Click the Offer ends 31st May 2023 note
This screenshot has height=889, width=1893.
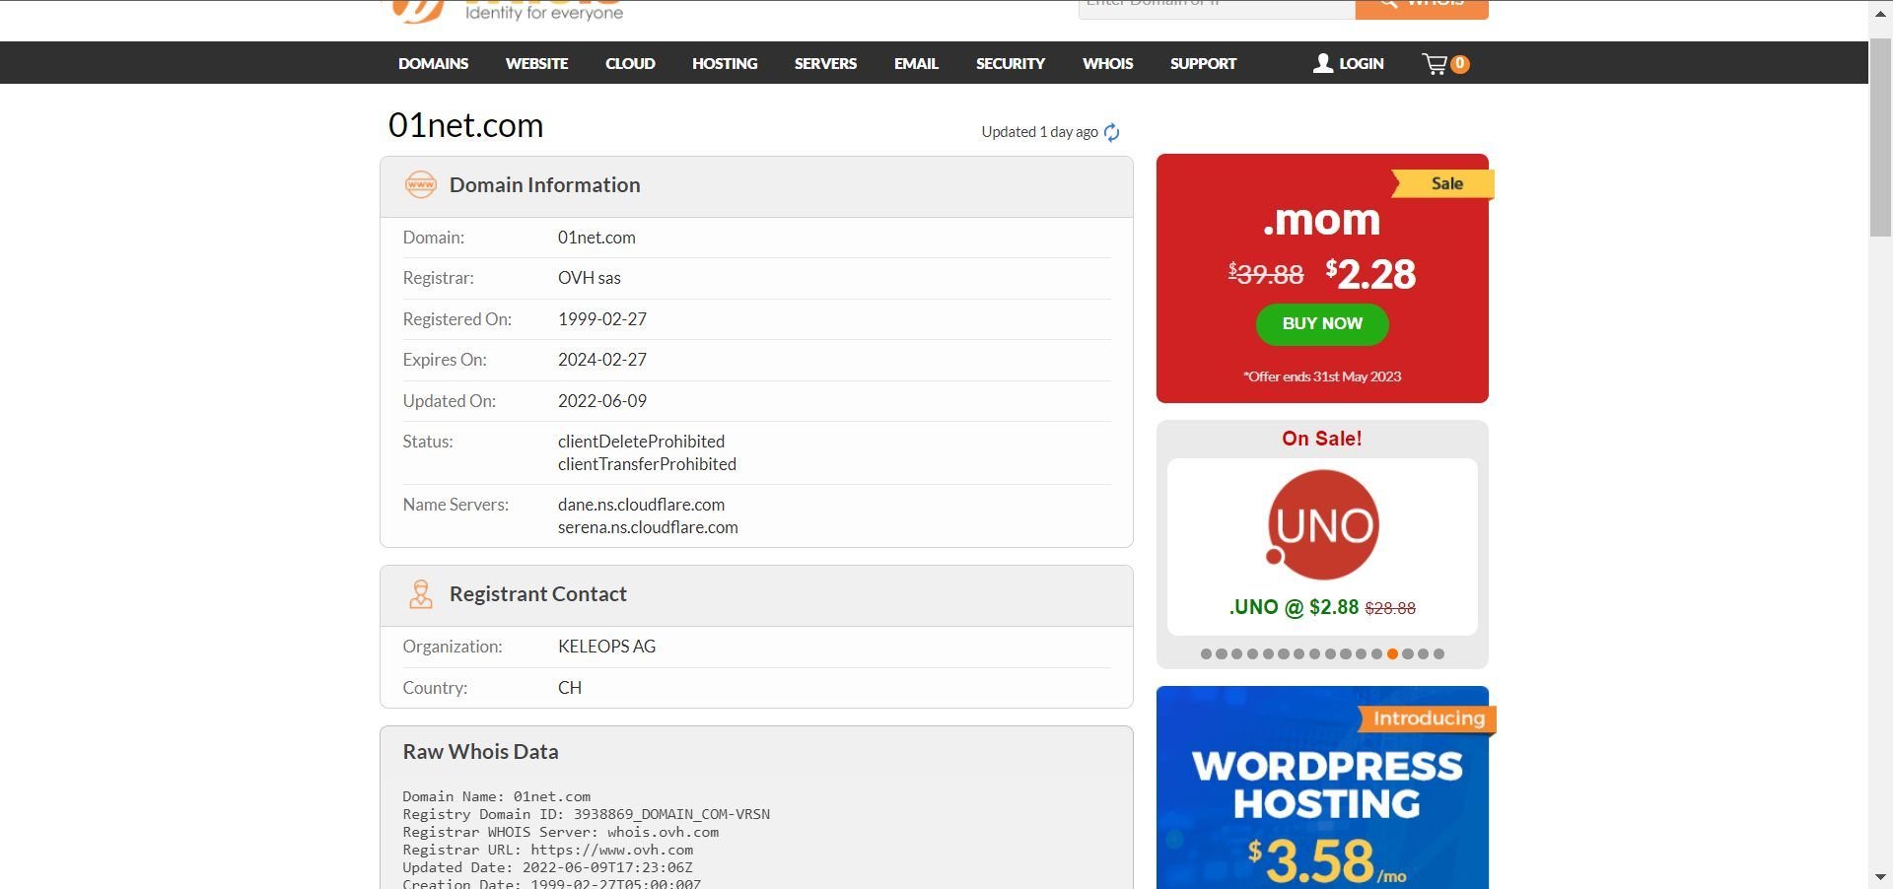(x=1322, y=376)
